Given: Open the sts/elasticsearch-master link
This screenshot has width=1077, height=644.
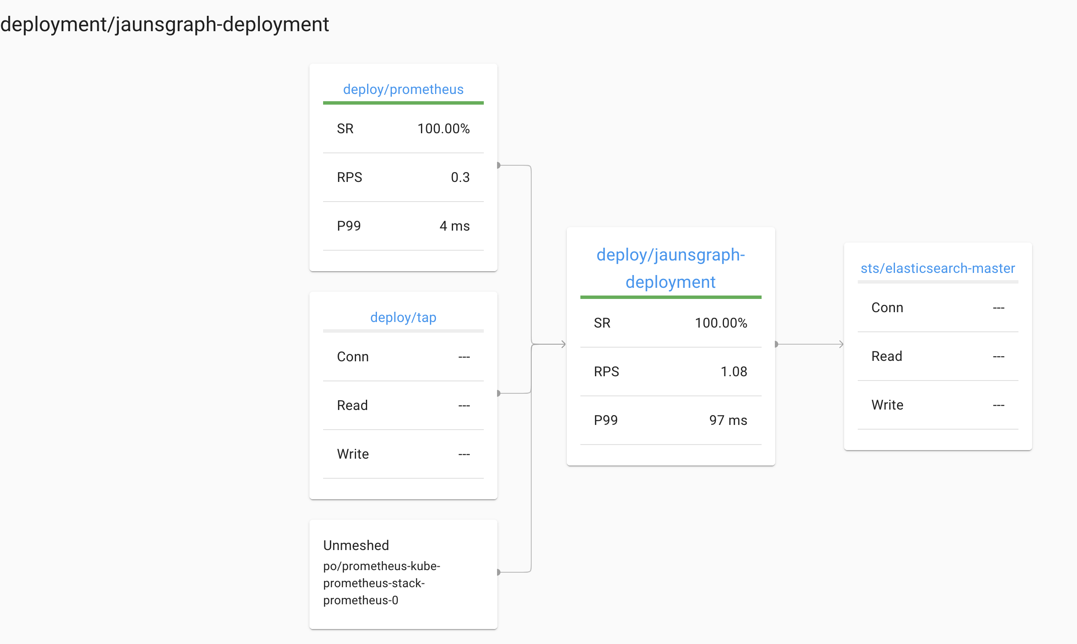Looking at the screenshot, I should (x=938, y=268).
